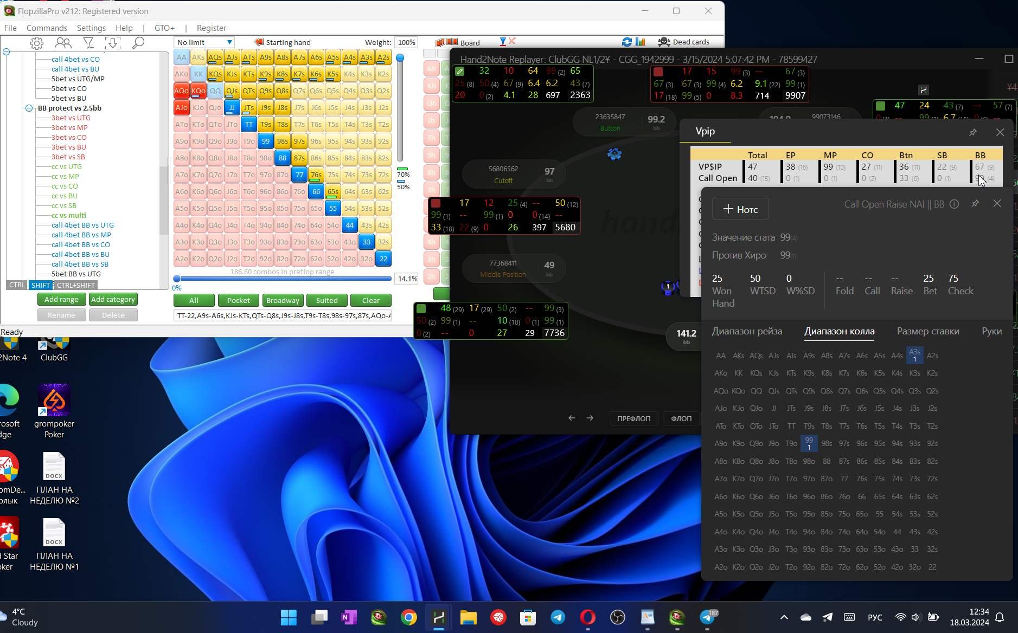Toggle the AJo cell in the Flopzilla matrix
Viewport: 1018px width, 633px height.
point(181,107)
